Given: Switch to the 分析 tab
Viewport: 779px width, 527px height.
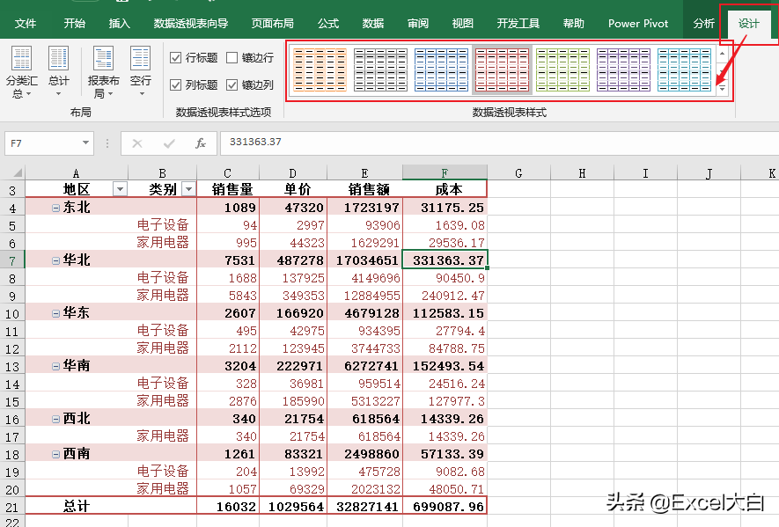Looking at the screenshot, I should coord(704,24).
